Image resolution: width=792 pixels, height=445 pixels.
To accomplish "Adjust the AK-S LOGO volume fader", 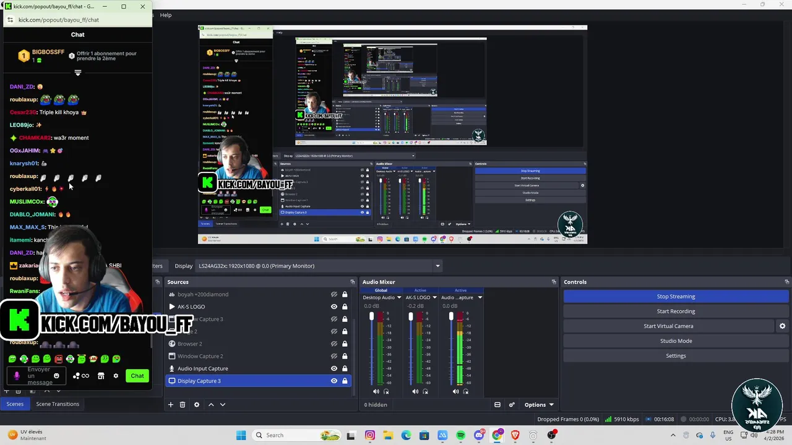I will (x=410, y=316).
